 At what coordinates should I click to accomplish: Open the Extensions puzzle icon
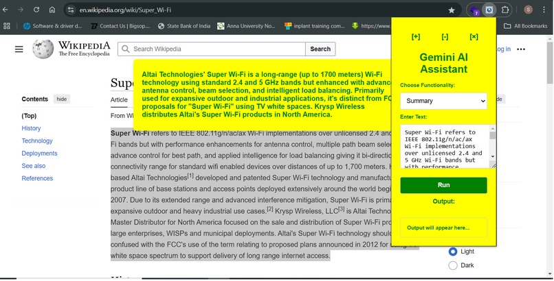505,10
